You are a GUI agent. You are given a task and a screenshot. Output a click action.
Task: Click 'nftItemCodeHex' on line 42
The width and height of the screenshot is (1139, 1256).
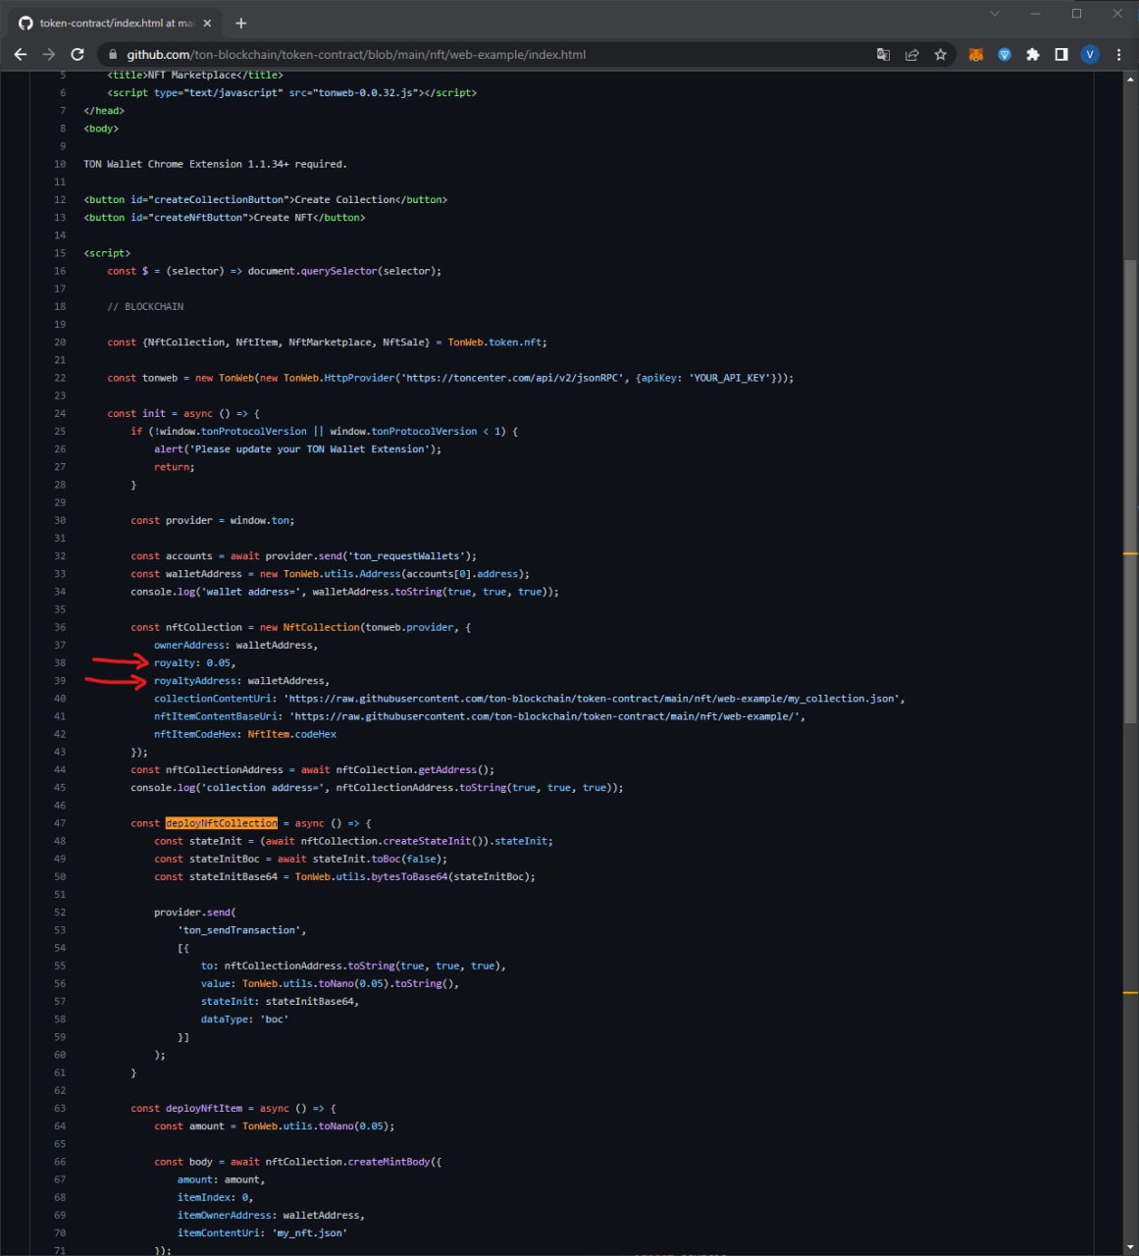click(195, 734)
